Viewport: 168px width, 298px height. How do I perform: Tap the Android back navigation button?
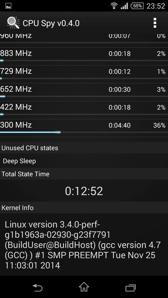coord(37,288)
